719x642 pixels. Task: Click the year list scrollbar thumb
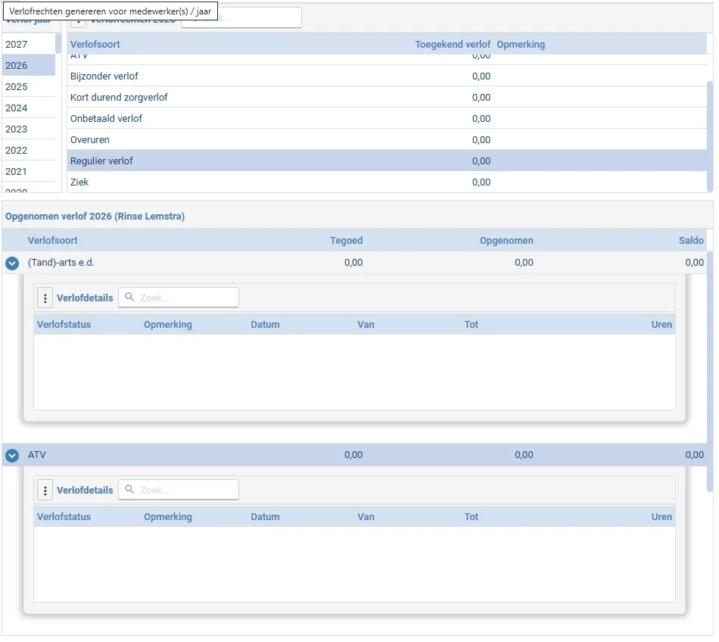(58, 44)
